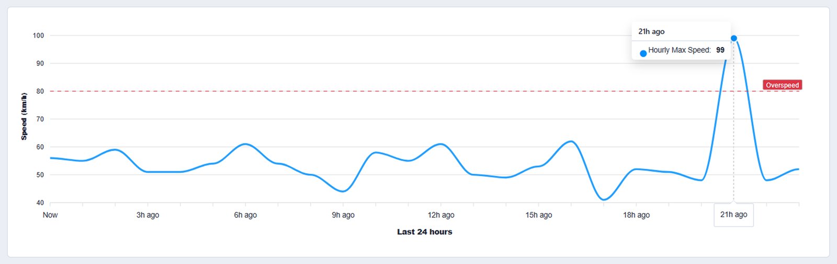
Task: Click the '9h ago' x-axis label
Action: (x=343, y=215)
